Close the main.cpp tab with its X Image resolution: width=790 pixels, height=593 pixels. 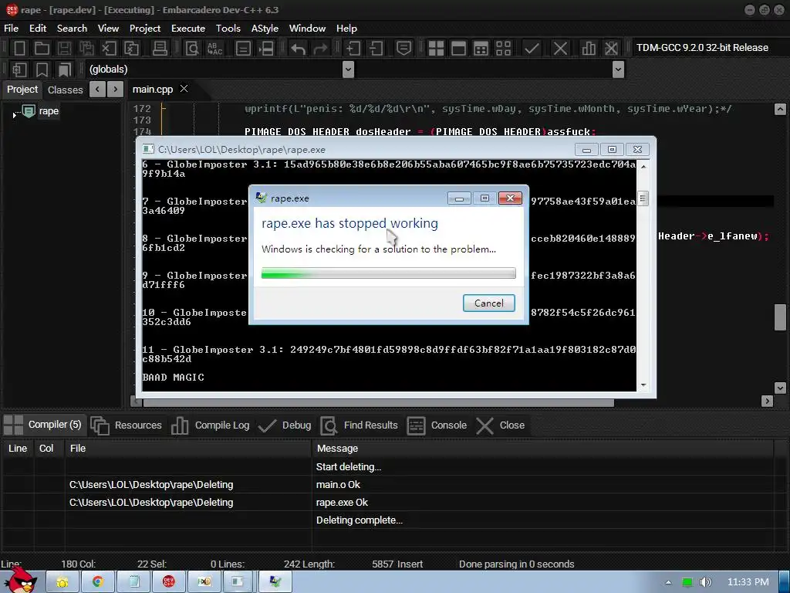tap(184, 89)
